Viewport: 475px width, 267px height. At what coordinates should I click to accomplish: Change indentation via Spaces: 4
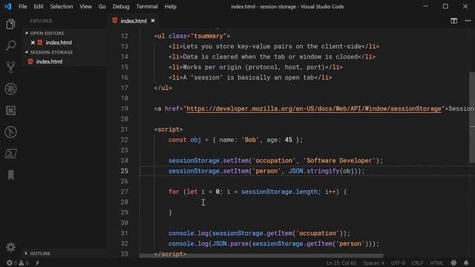click(x=373, y=263)
